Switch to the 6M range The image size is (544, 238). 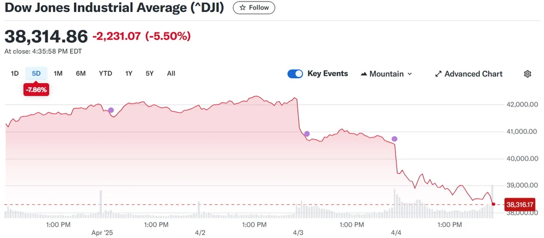coord(81,73)
